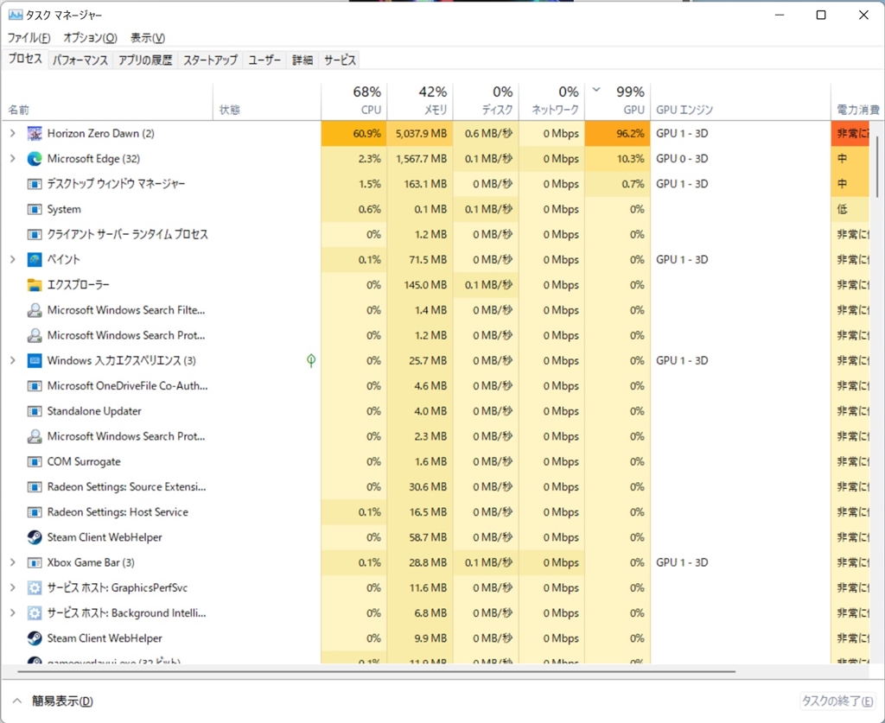Open the オプション menu
Screen dimensions: 885x723
[90, 38]
